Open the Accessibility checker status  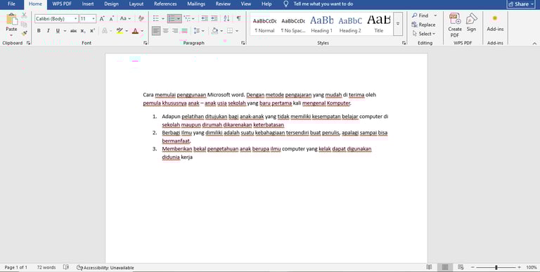(x=105, y=268)
